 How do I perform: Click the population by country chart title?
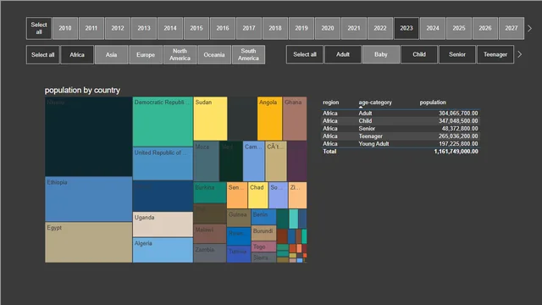click(82, 91)
